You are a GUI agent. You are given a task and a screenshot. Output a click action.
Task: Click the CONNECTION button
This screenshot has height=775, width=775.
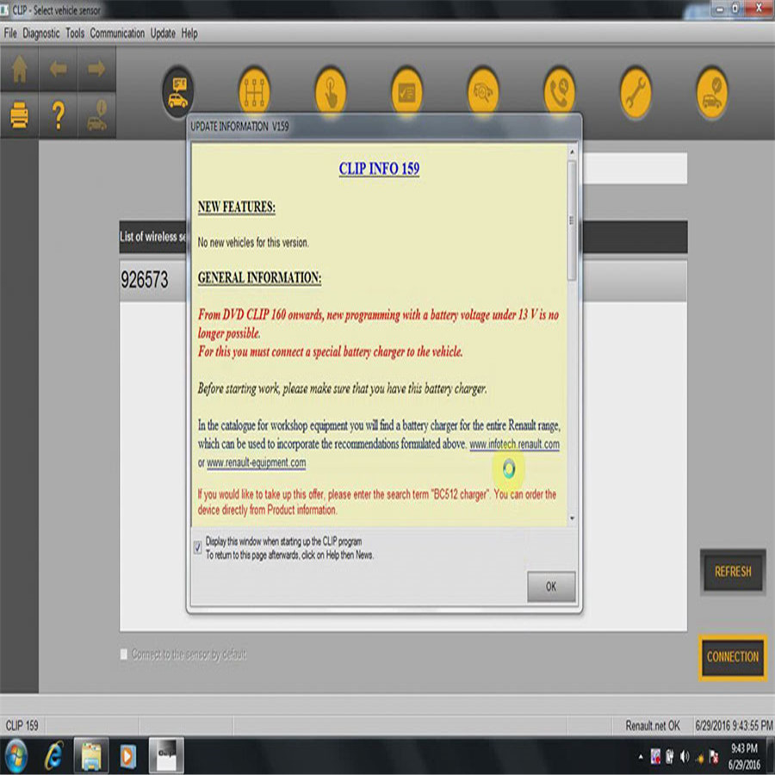click(x=733, y=657)
